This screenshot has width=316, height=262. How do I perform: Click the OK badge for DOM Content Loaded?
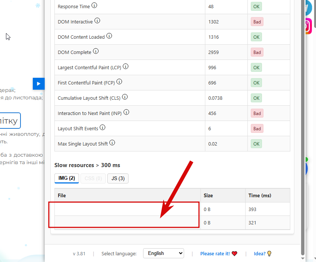pyautogui.click(x=256, y=37)
